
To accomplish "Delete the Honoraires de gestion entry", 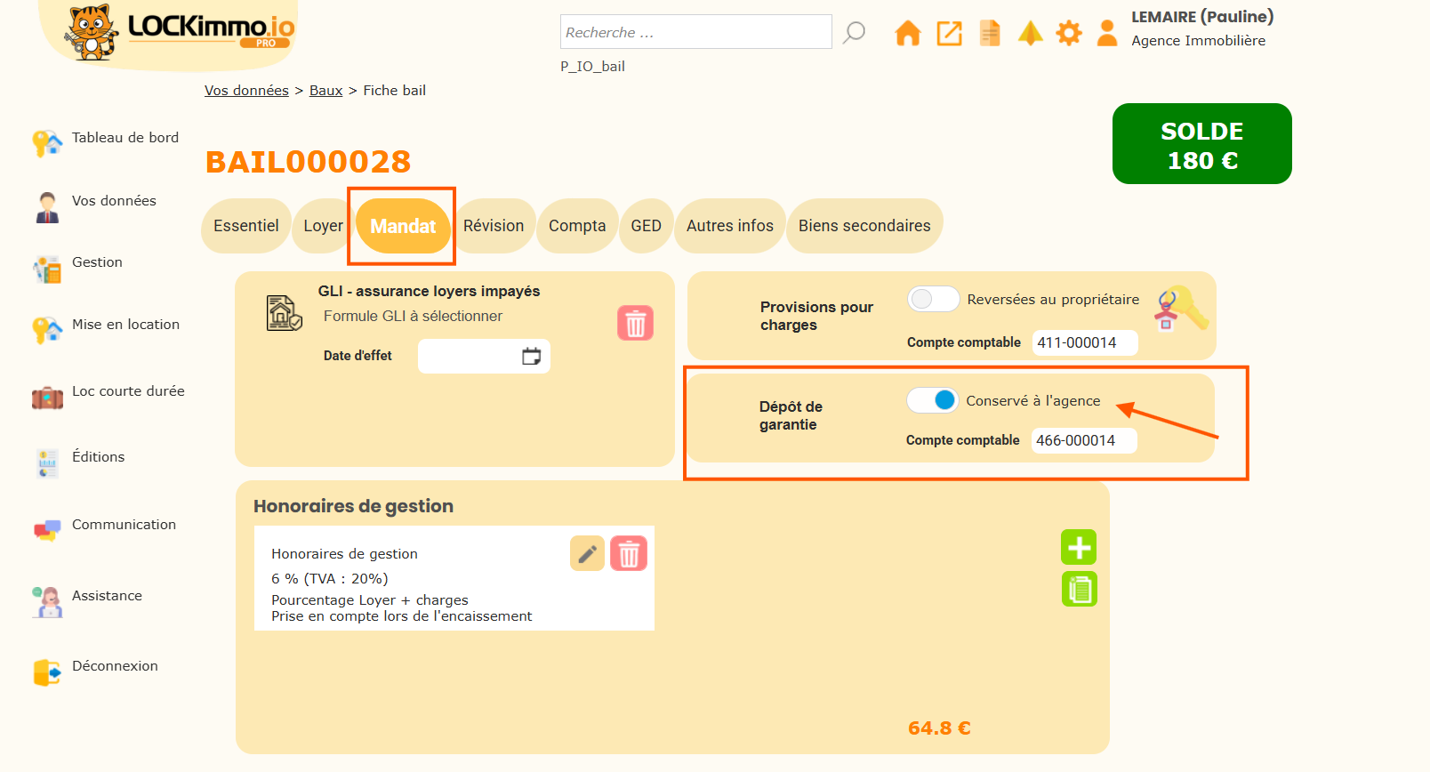I will [x=629, y=554].
